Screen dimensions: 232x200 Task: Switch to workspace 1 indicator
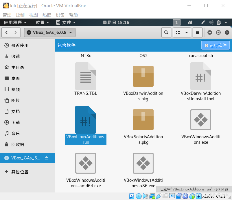click(x=176, y=23)
